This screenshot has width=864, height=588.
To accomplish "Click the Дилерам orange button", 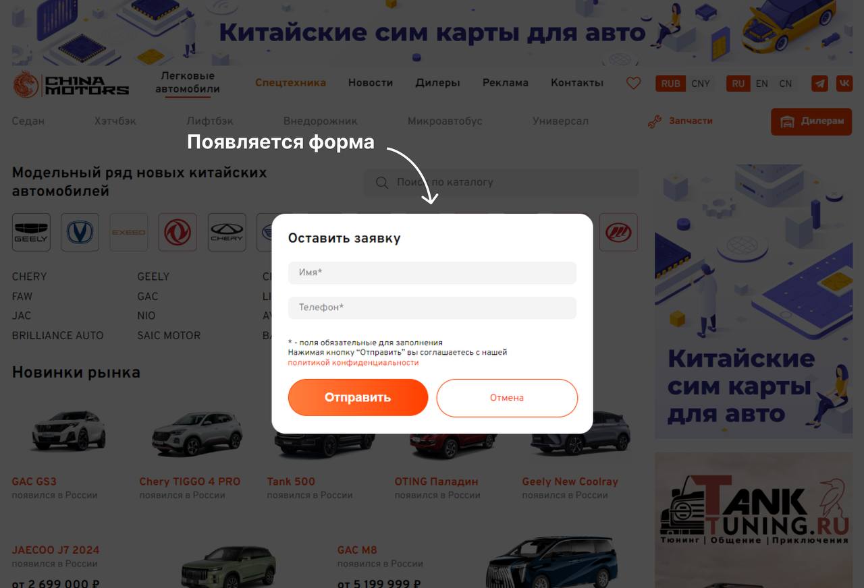I will [x=813, y=121].
